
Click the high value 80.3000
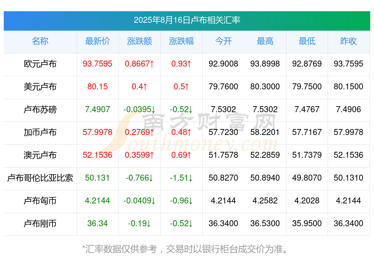(265, 86)
